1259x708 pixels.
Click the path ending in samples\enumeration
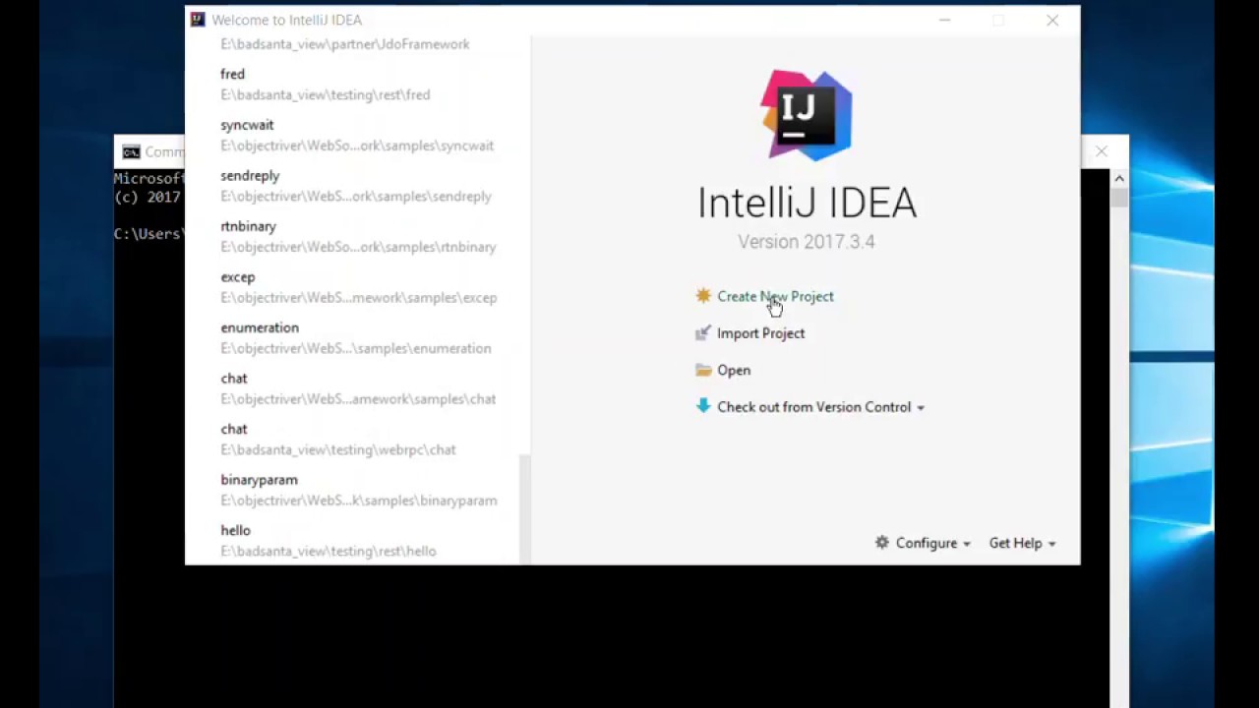point(355,348)
